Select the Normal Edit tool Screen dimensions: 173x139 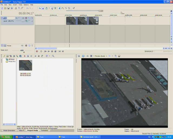[59, 8]
